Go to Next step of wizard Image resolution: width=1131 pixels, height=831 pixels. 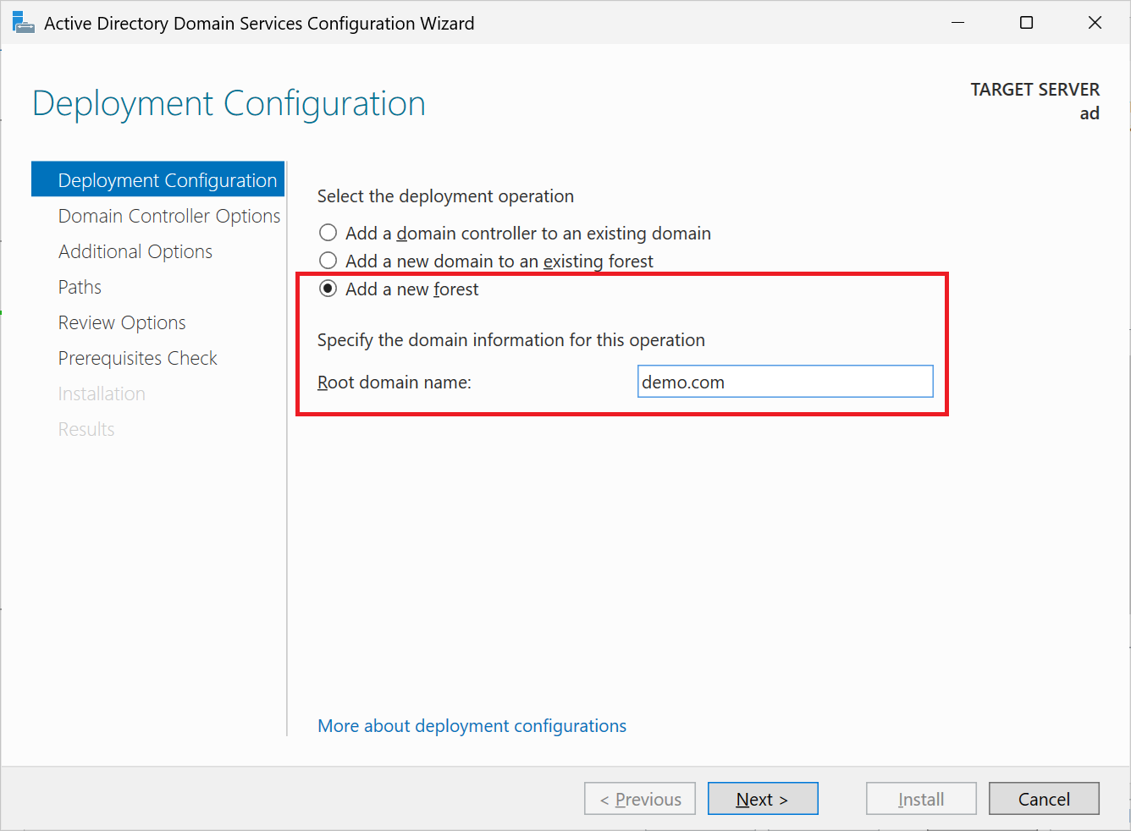[x=763, y=799]
